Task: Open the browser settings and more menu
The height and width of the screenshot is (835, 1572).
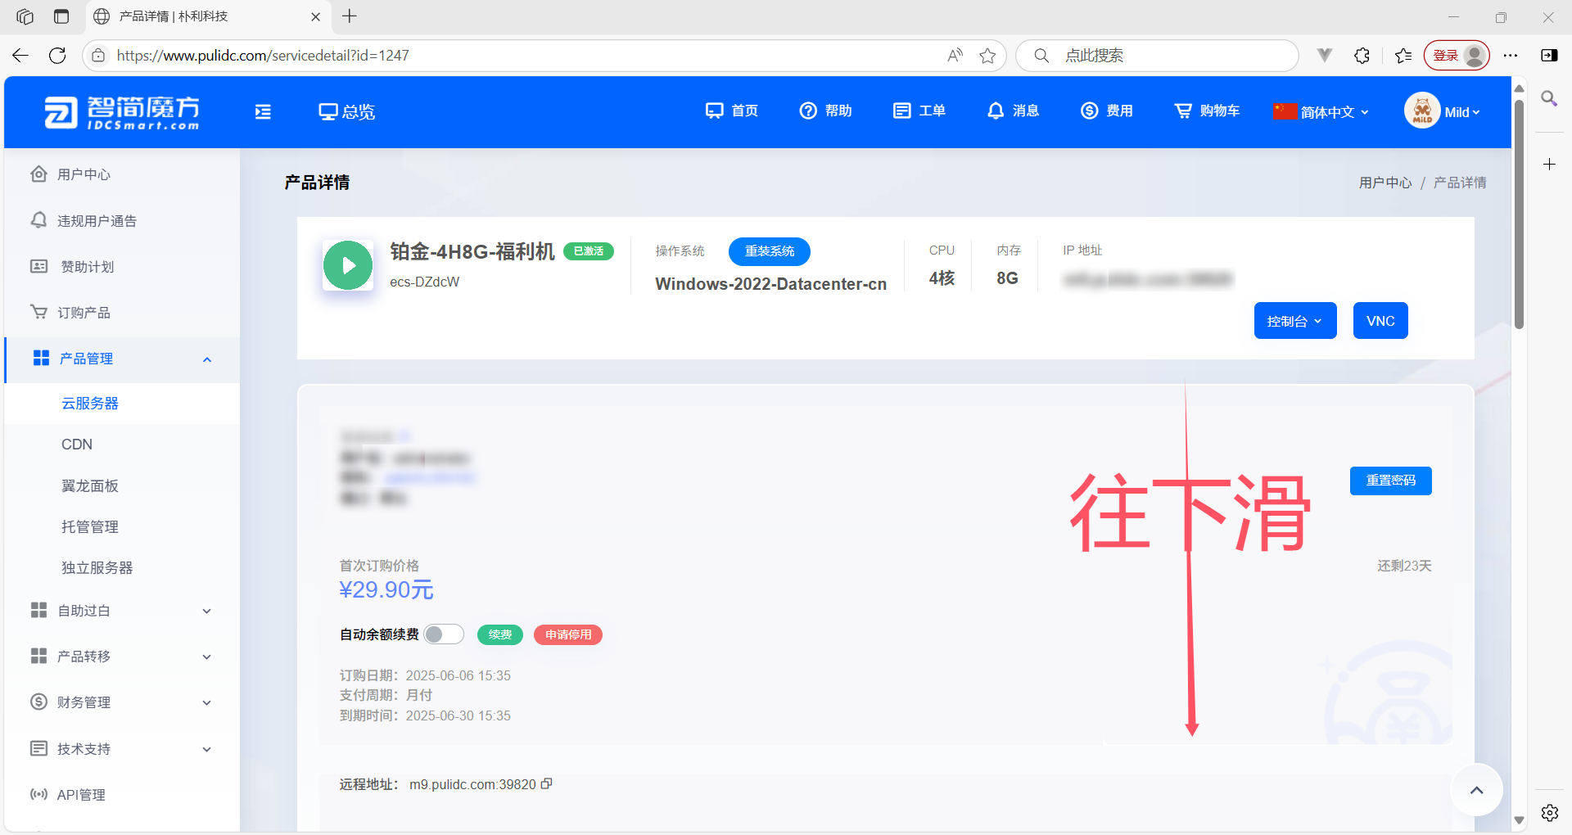Action: point(1511,56)
